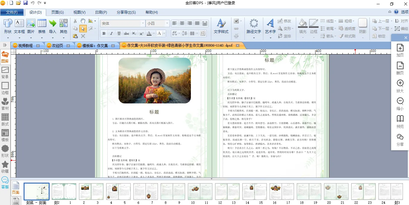Toggle bold formatting
Screen dimensions: 409x205
click(x=104, y=34)
